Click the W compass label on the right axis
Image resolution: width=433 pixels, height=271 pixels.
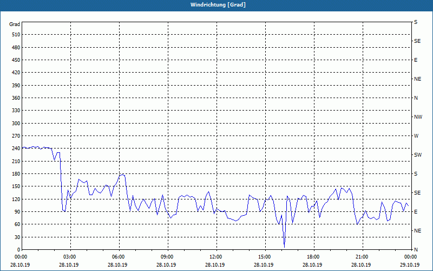pyautogui.click(x=416, y=136)
